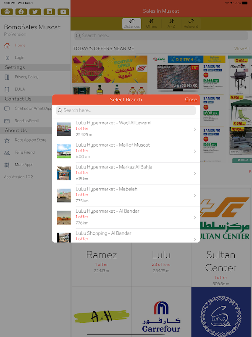Click the WhatsApp chat bubble icon
The image size is (252, 337).
coord(7,109)
